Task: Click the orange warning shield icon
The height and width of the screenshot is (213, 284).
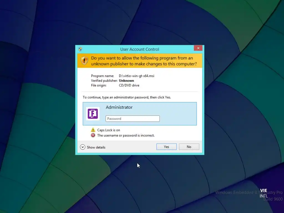Action: coord(84,60)
